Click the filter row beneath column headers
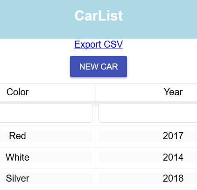The height and width of the screenshot is (190, 197). (98, 113)
